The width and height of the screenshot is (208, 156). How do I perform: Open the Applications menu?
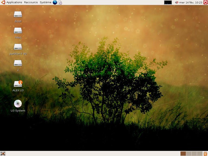coord(14,2)
